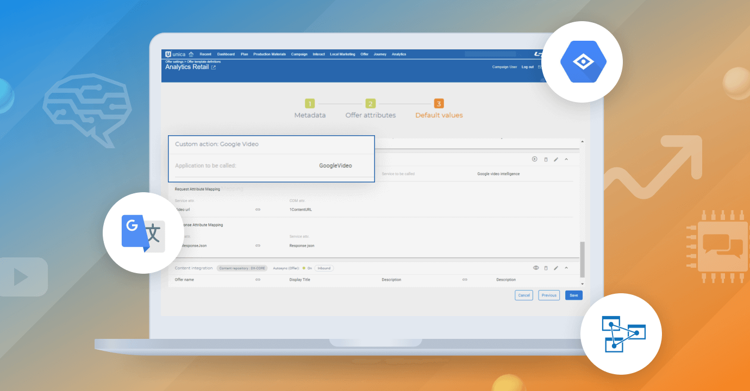Viewport: 750px width, 391px height.
Task: Click the link icon between the Description fields
Action: click(x=465, y=280)
